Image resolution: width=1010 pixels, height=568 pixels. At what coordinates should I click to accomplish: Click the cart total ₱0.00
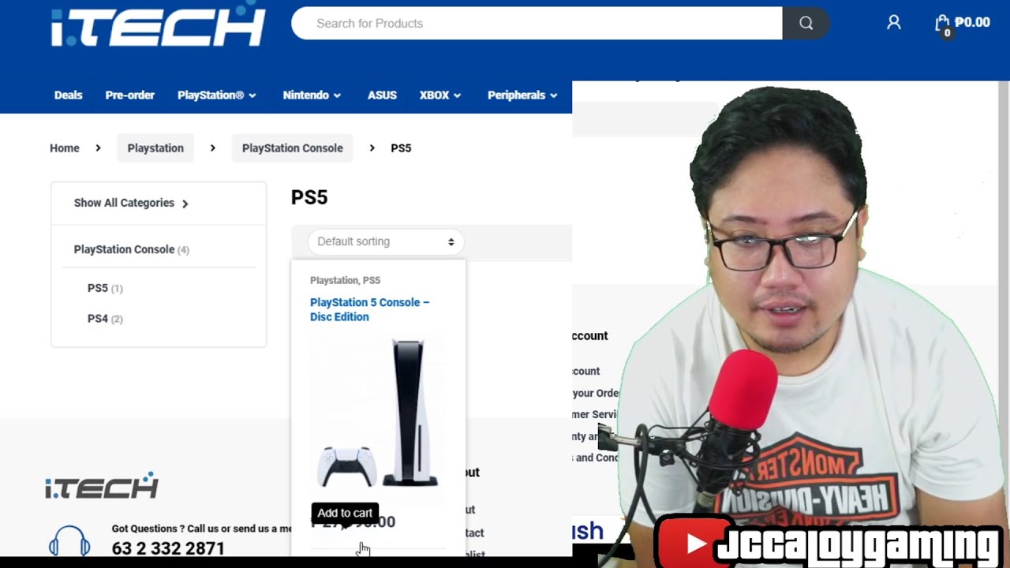point(972,22)
